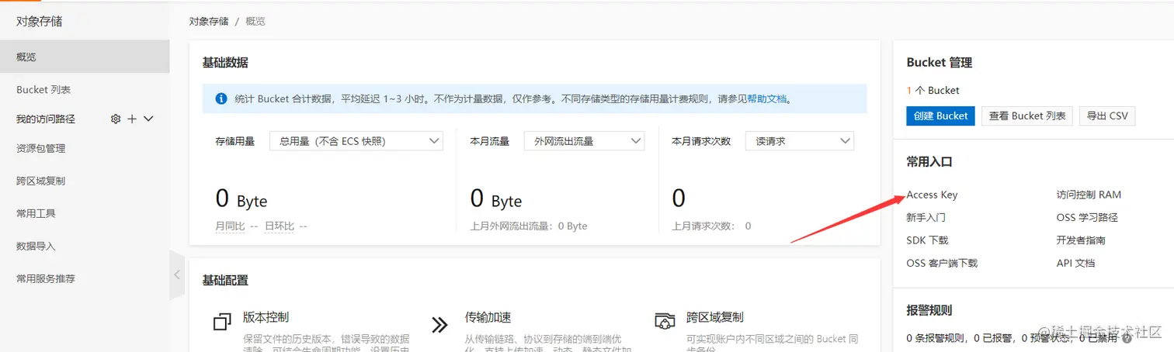Image resolution: width=1174 pixels, height=352 pixels.
Task: Add a new access path with plus icon
Action: pos(132,119)
